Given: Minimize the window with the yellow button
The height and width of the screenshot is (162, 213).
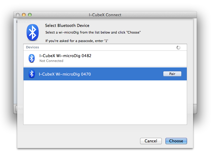Looking at the screenshot, I should (24, 15).
